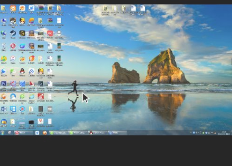Open the red scissors app icon
Image resolution: width=232 pixels, height=166 pixels.
point(50,33)
